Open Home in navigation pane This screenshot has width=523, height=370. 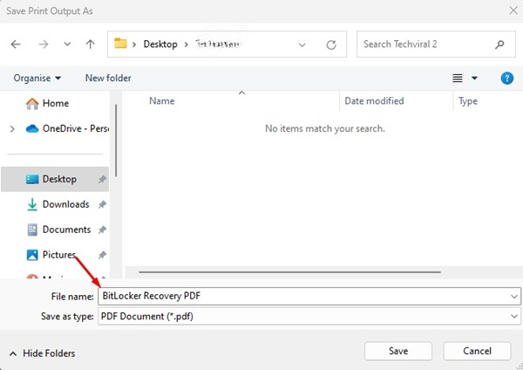click(x=47, y=103)
